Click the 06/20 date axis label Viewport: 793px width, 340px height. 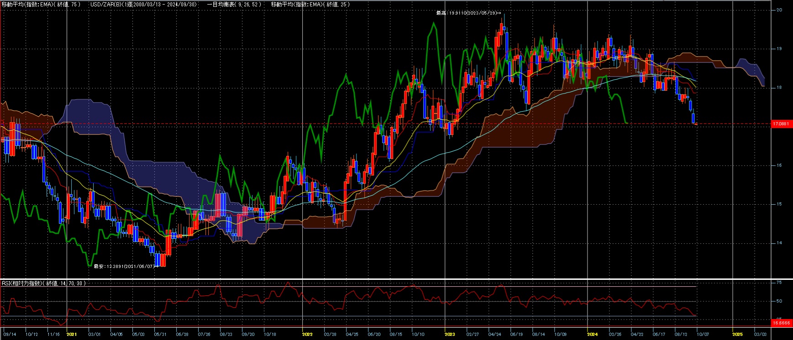click(374, 335)
